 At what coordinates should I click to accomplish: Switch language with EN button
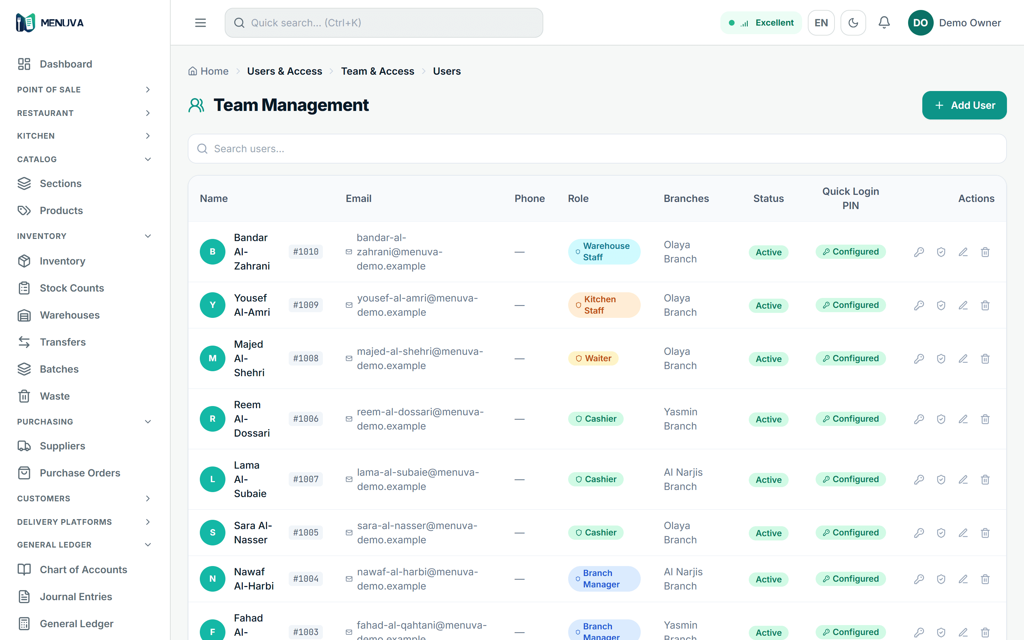pyautogui.click(x=821, y=23)
